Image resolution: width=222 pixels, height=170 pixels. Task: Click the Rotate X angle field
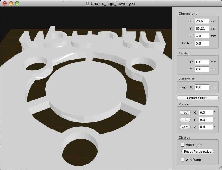point(206,112)
